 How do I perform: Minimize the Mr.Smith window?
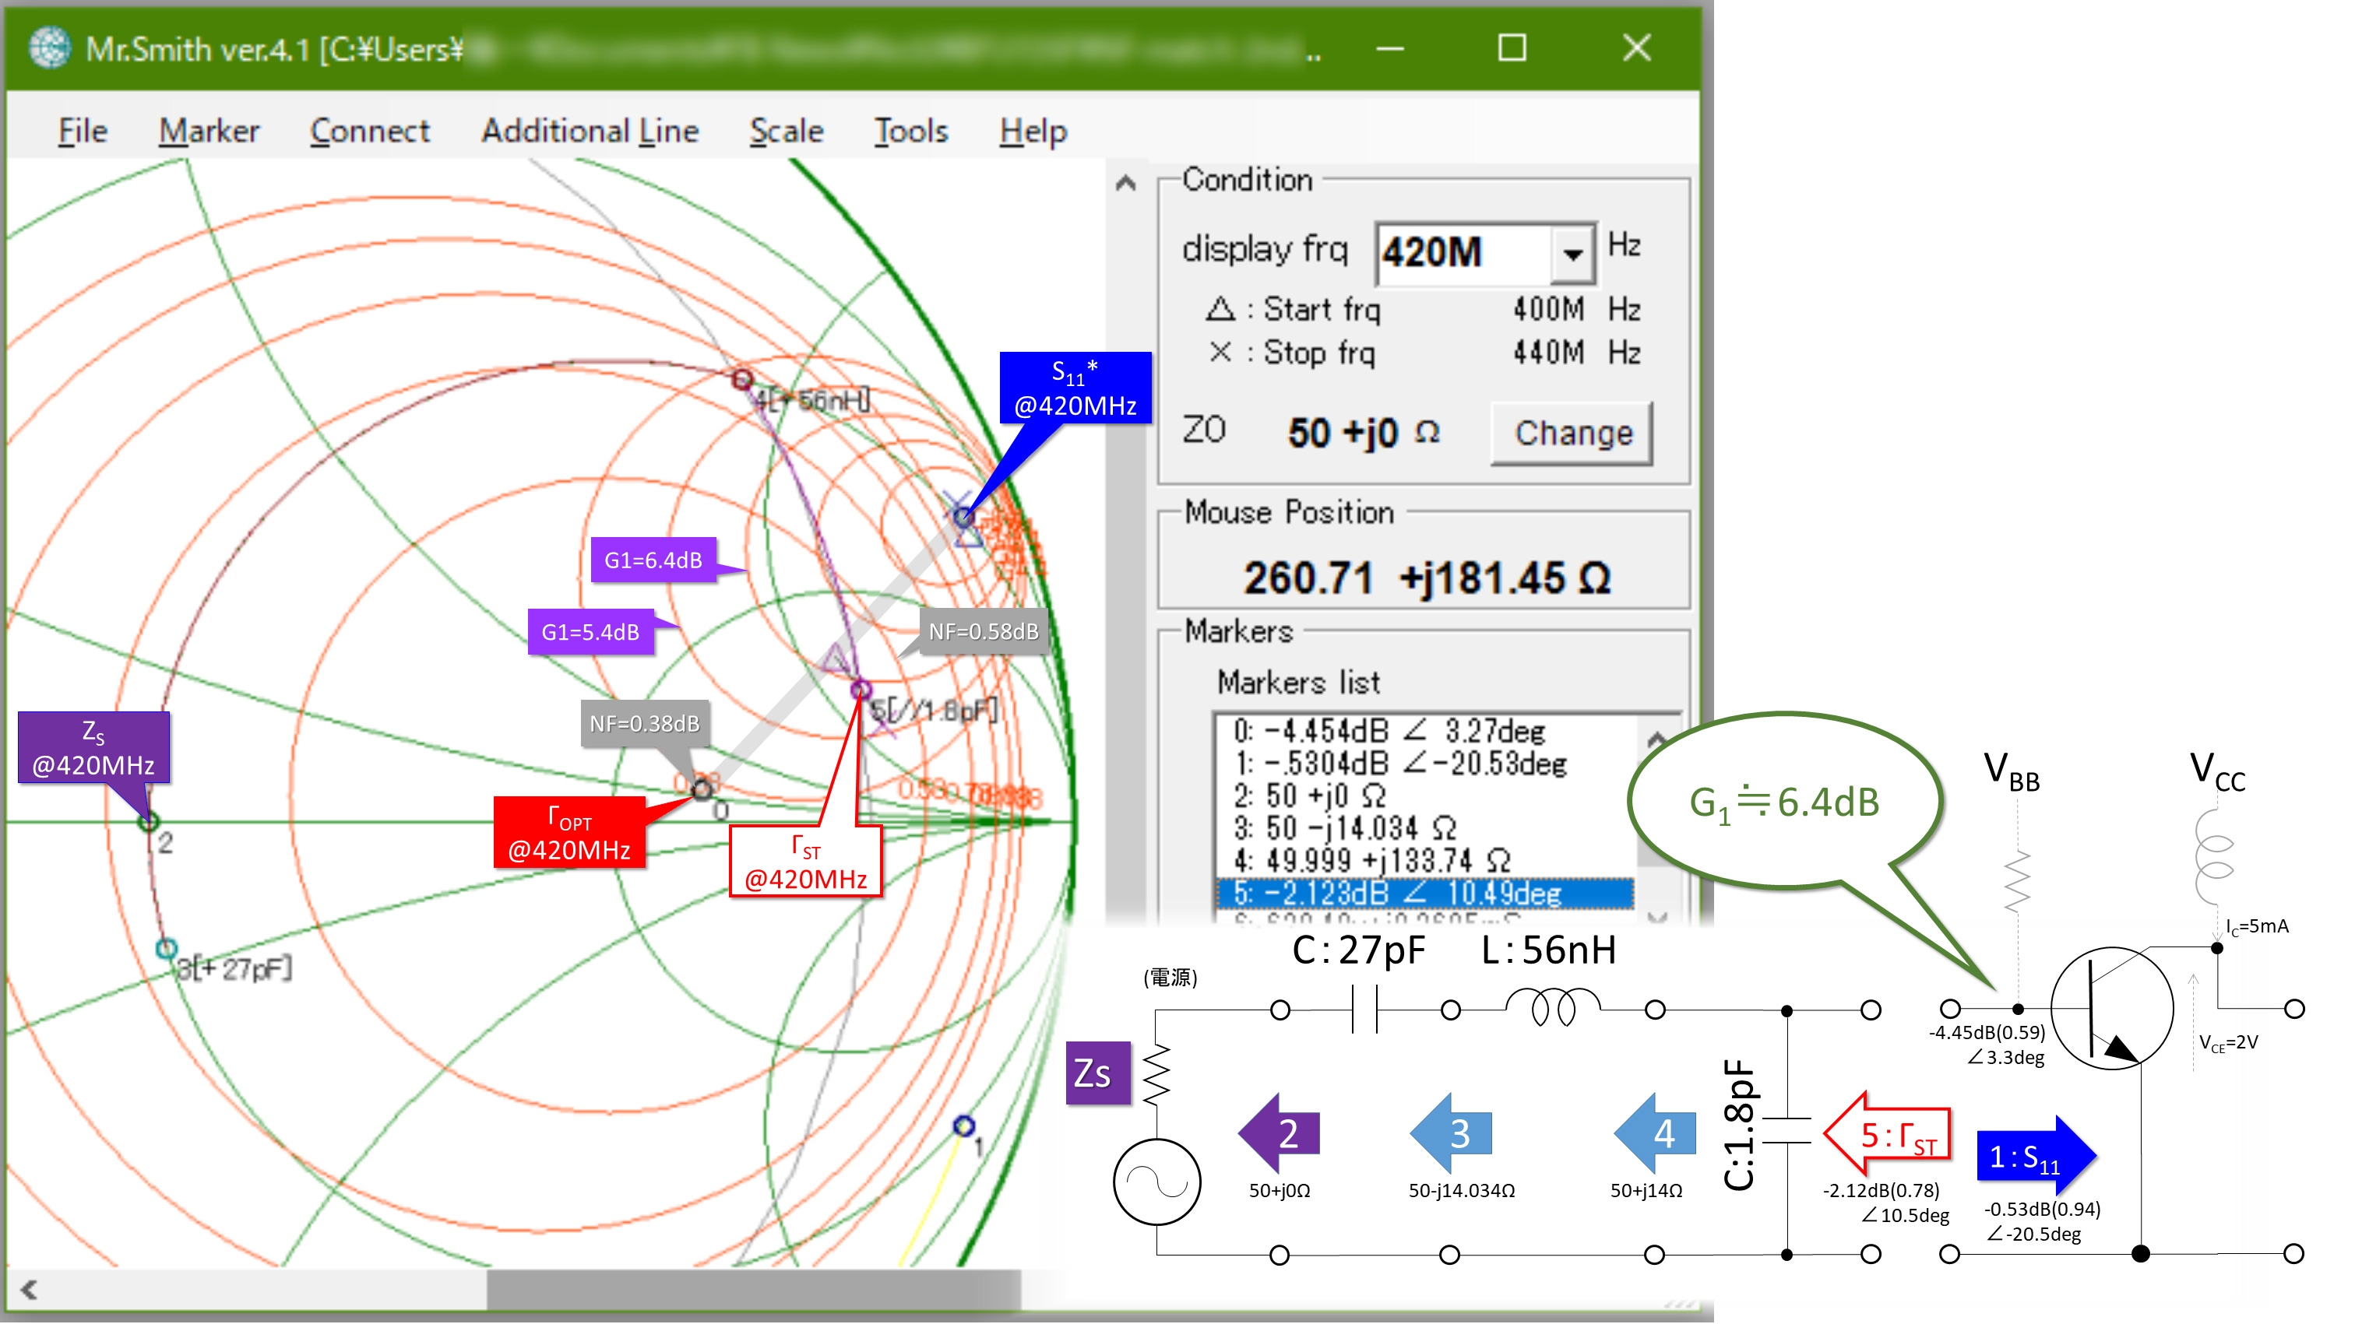pos(1389,47)
